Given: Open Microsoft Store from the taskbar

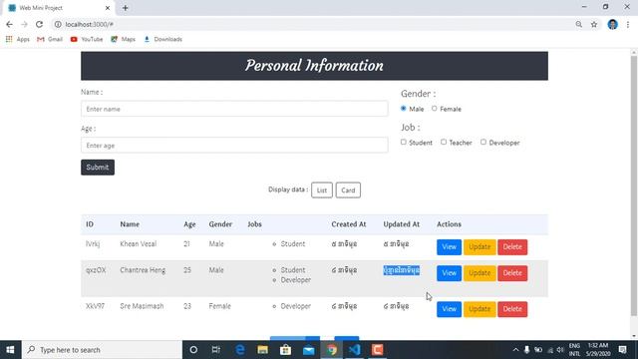Looking at the screenshot, I should click(x=286, y=350).
